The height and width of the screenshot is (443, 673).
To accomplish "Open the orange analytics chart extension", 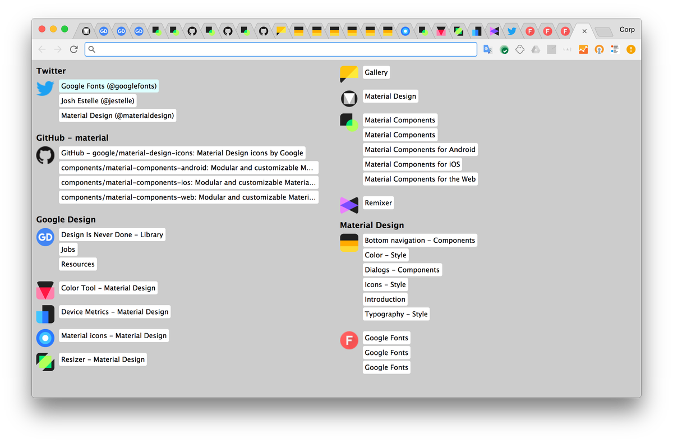I will pyautogui.click(x=583, y=49).
